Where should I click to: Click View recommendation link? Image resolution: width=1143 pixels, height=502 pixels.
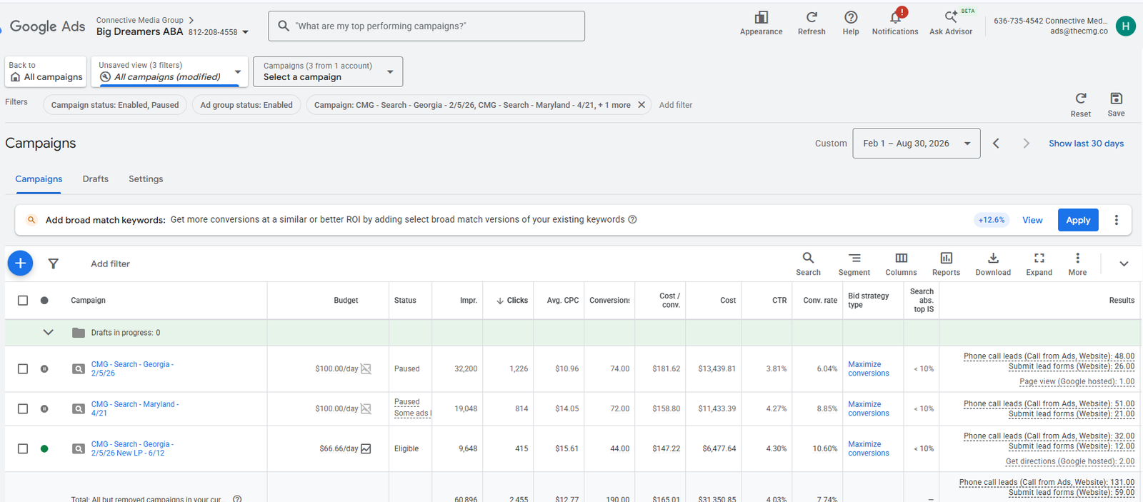point(1032,220)
